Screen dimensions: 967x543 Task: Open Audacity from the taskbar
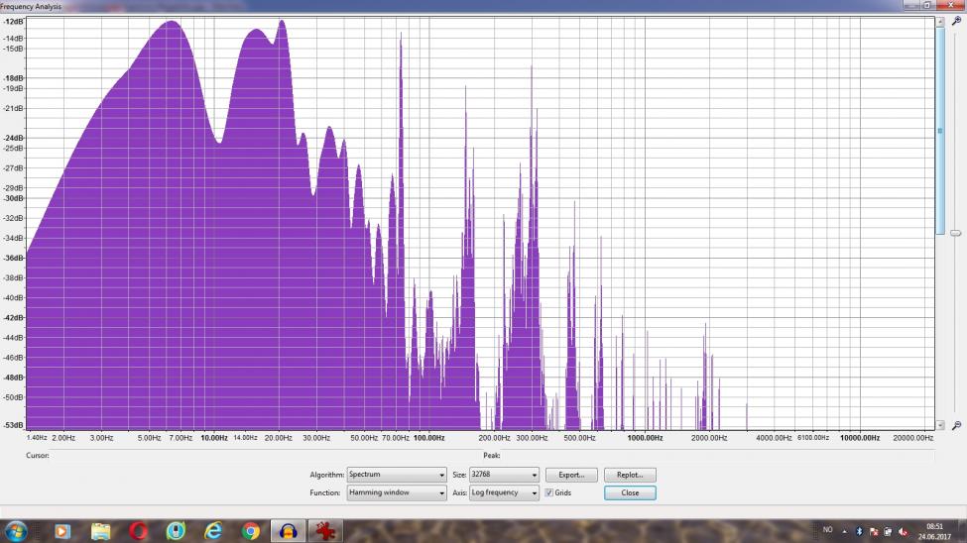click(289, 532)
